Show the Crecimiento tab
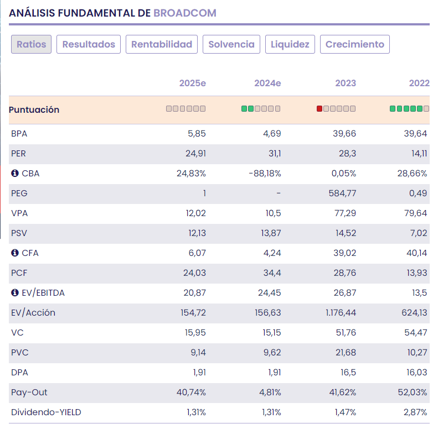The width and height of the screenshot is (438, 429). 355,44
